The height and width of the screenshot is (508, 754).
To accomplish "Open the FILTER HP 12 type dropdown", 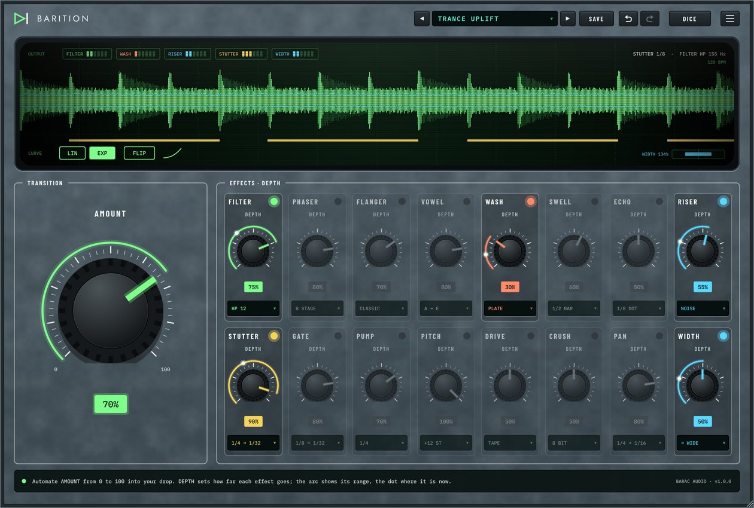I will tap(253, 308).
